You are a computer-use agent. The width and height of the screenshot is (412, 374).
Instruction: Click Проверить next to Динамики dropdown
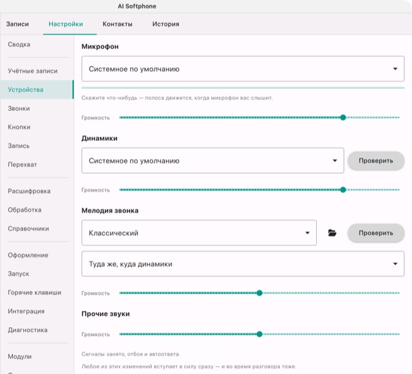376,160
